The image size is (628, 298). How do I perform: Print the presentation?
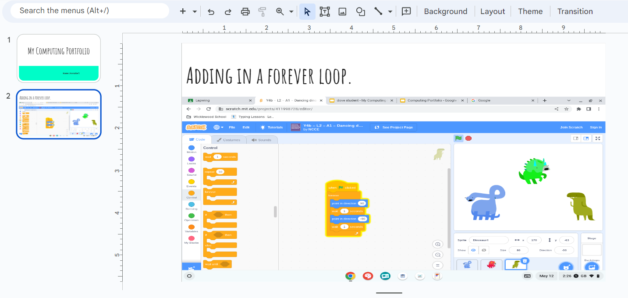coord(245,11)
